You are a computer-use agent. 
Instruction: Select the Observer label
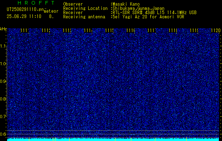73,4
